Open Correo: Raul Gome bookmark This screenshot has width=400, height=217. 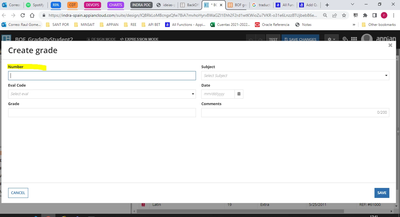click(22, 25)
